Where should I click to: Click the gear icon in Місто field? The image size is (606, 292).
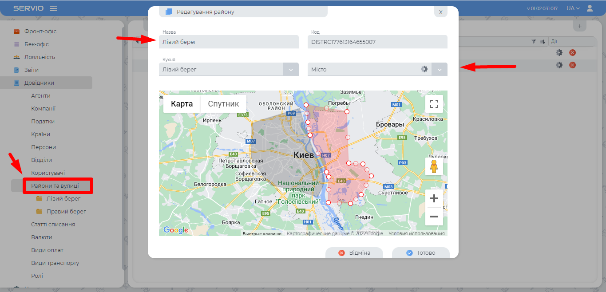coord(424,69)
